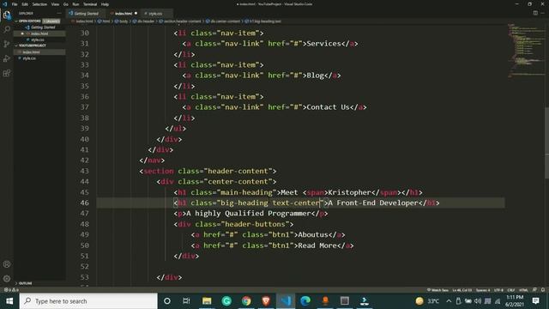549x309 pixels.
Task: Select Getting Started in Open Editors
Action: coord(43,27)
